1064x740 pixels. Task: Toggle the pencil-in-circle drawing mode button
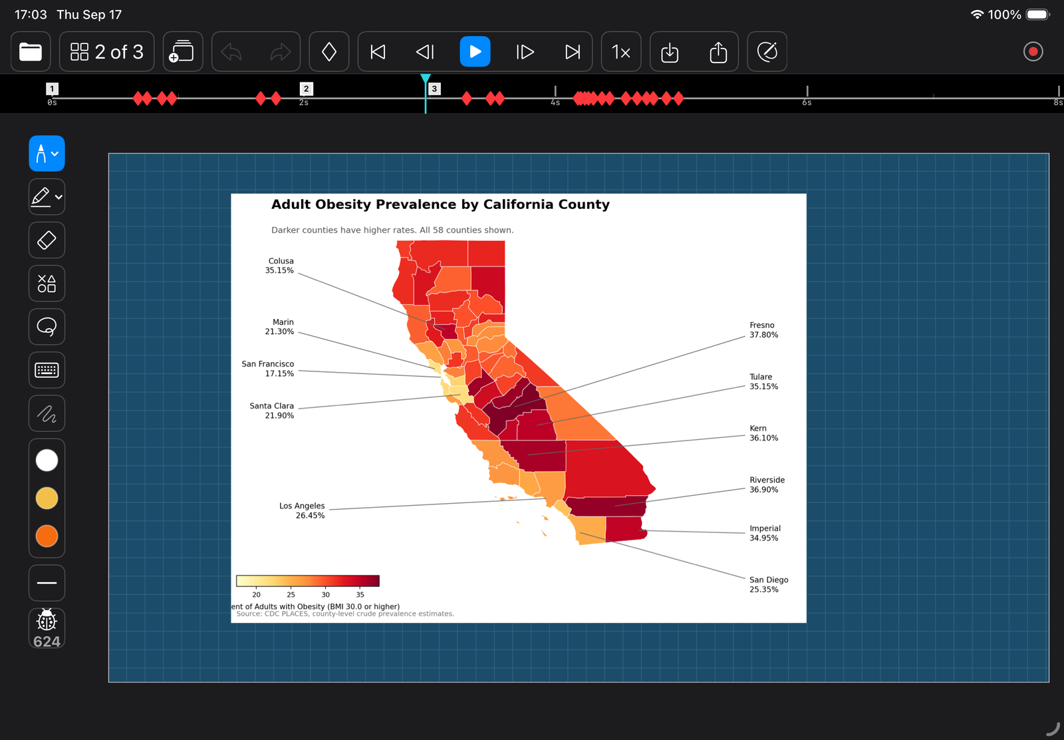click(767, 52)
